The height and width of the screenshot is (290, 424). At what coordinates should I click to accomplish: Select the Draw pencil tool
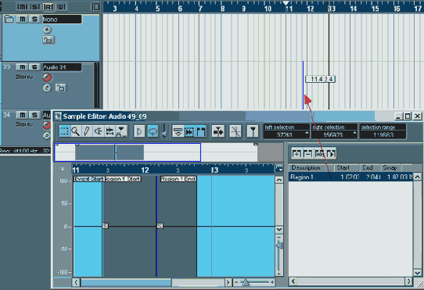pyautogui.click(x=87, y=131)
